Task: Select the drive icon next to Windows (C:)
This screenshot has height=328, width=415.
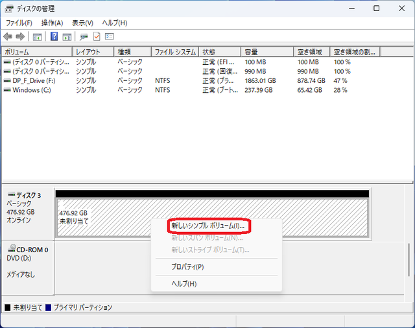Action: click(x=7, y=90)
